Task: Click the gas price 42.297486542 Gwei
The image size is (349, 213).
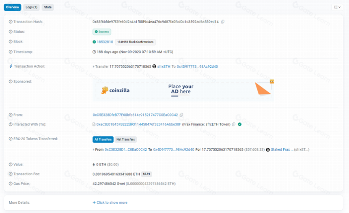Action: [x=109, y=184]
